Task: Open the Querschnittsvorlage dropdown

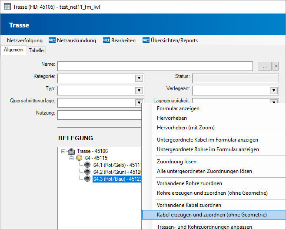Action: pos(139,102)
